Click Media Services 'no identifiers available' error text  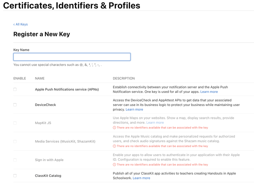(162, 146)
